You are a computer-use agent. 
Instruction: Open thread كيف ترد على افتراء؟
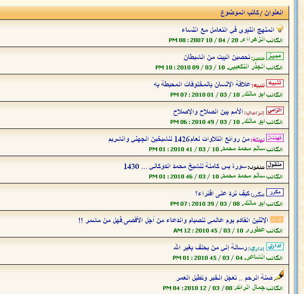[x=222, y=193]
